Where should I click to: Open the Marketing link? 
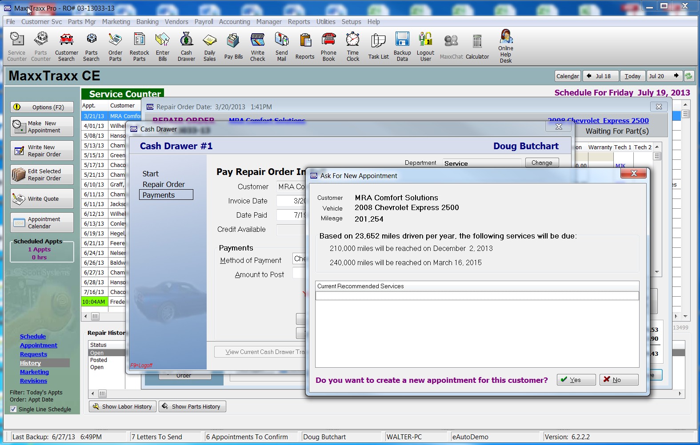click(x=34, y=372)
